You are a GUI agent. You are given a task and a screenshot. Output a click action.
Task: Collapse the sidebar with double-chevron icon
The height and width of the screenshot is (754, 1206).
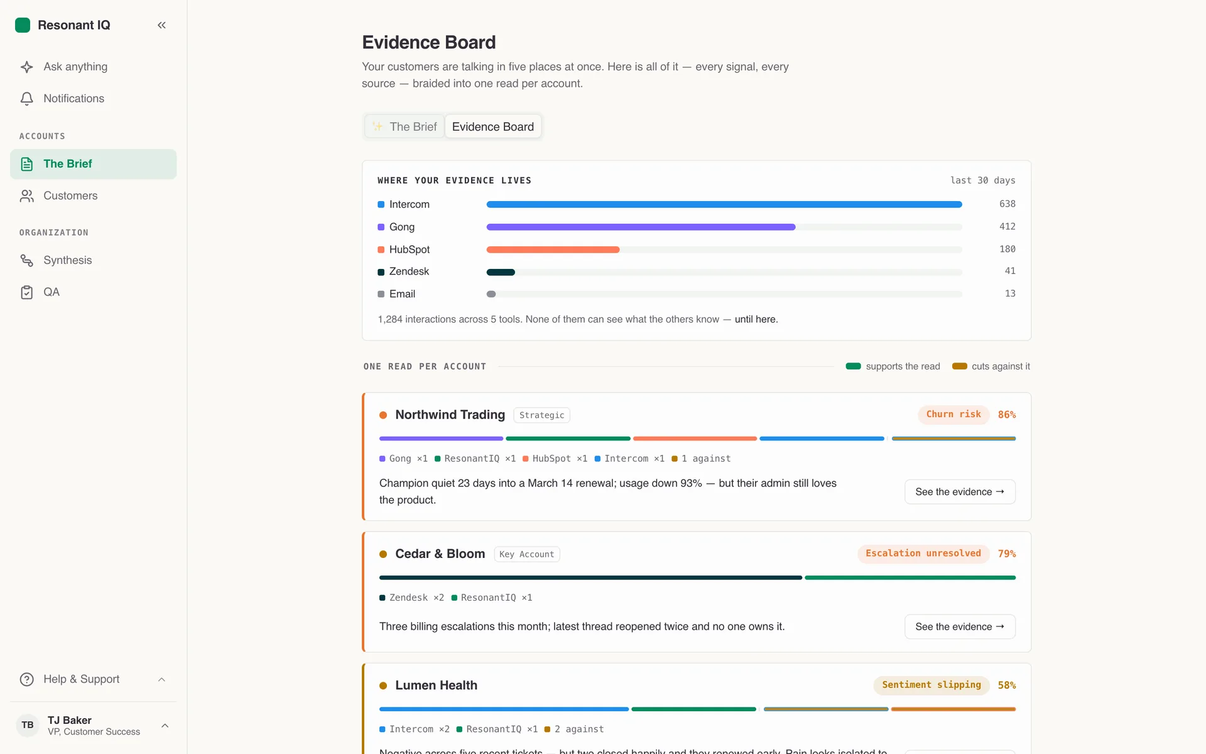click(161, 25)
